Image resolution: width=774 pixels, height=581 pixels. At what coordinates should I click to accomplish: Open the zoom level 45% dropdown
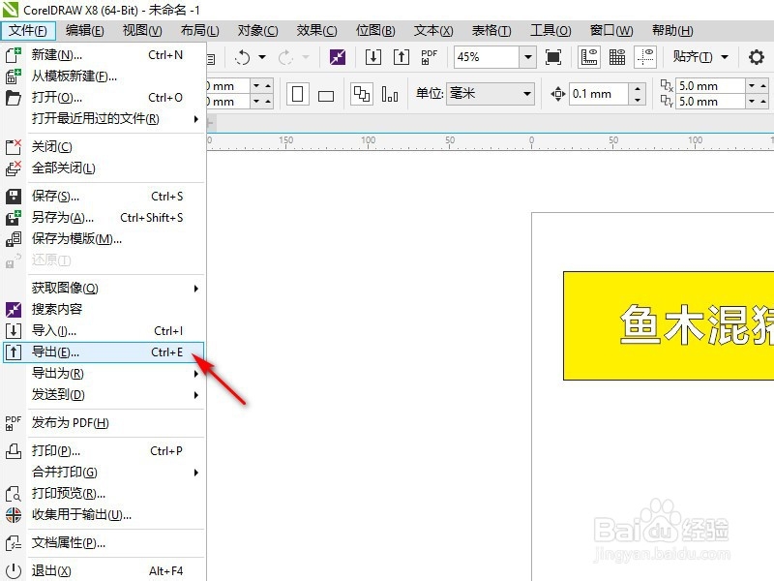click(527, 57)
